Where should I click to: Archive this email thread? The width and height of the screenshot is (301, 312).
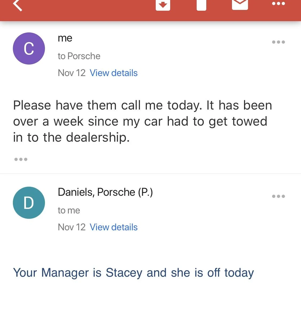tap(163, 5)
